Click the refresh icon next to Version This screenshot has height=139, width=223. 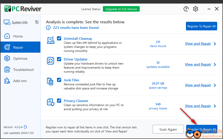click(x=25, y=127)
